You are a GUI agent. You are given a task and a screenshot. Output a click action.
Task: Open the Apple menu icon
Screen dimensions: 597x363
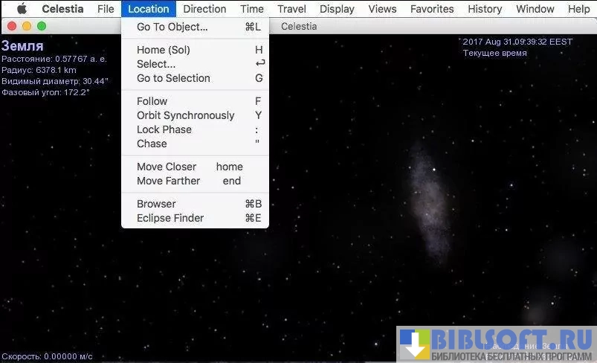22,9
